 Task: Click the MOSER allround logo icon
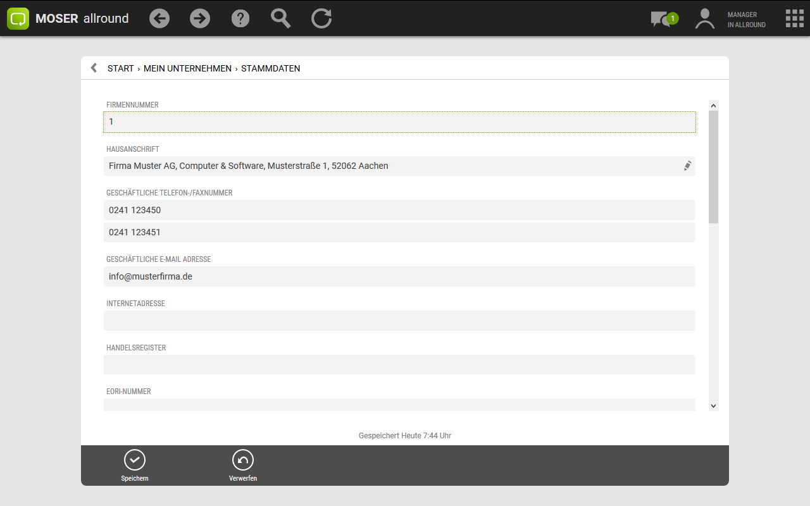pyautogui.click(x=18, y=18)
